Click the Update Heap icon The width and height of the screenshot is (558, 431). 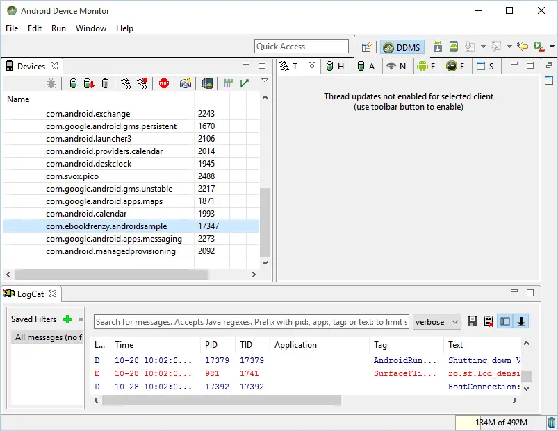tap(73, 83)
